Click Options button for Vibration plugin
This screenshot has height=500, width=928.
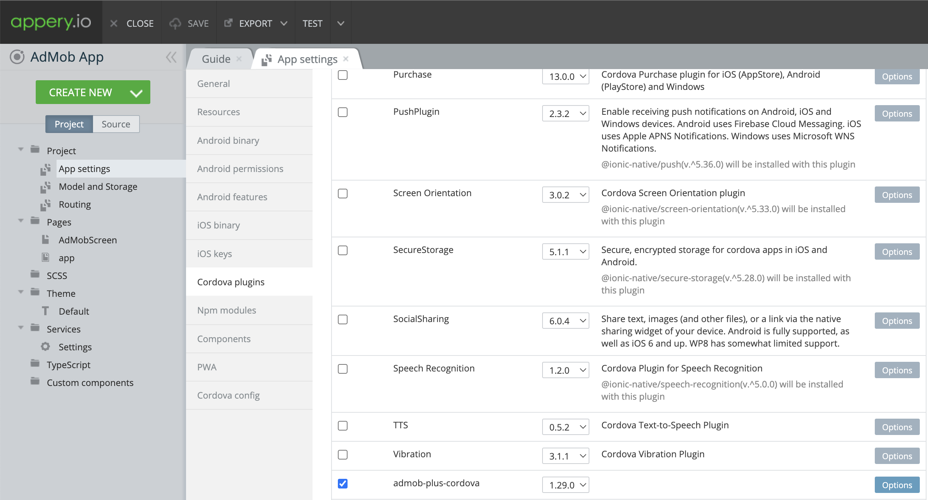click(897, 456)
